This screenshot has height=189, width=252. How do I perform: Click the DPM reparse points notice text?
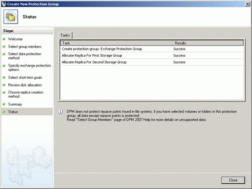tap(152, 115)
